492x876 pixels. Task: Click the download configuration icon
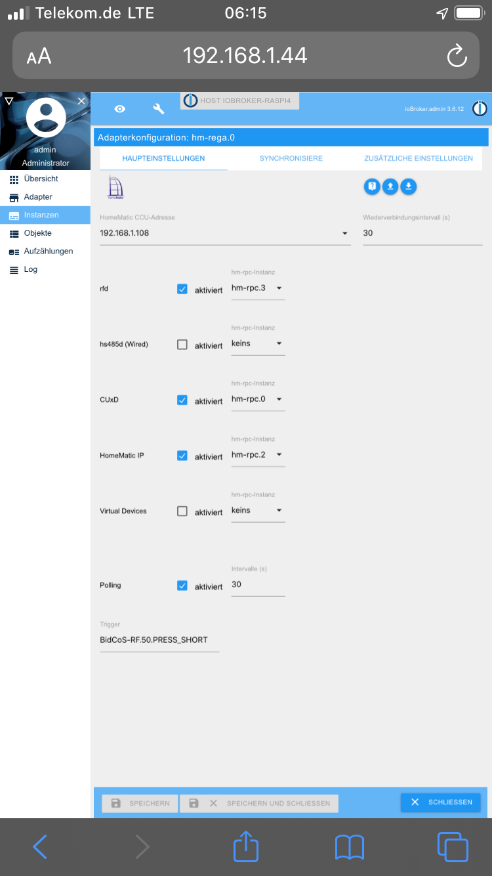coord(408,186)
